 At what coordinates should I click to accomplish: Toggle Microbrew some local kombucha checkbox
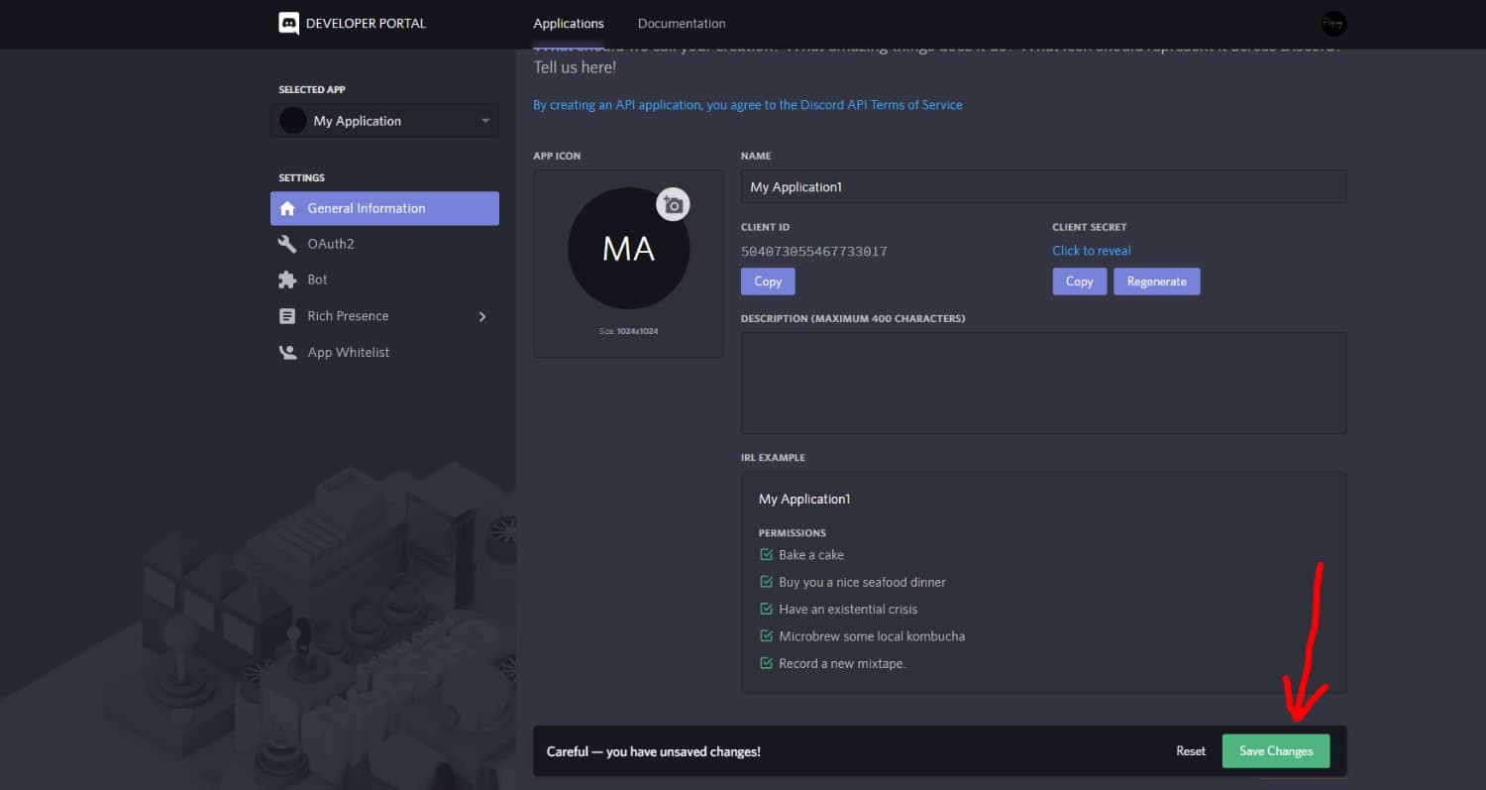[x=766, y=635]
